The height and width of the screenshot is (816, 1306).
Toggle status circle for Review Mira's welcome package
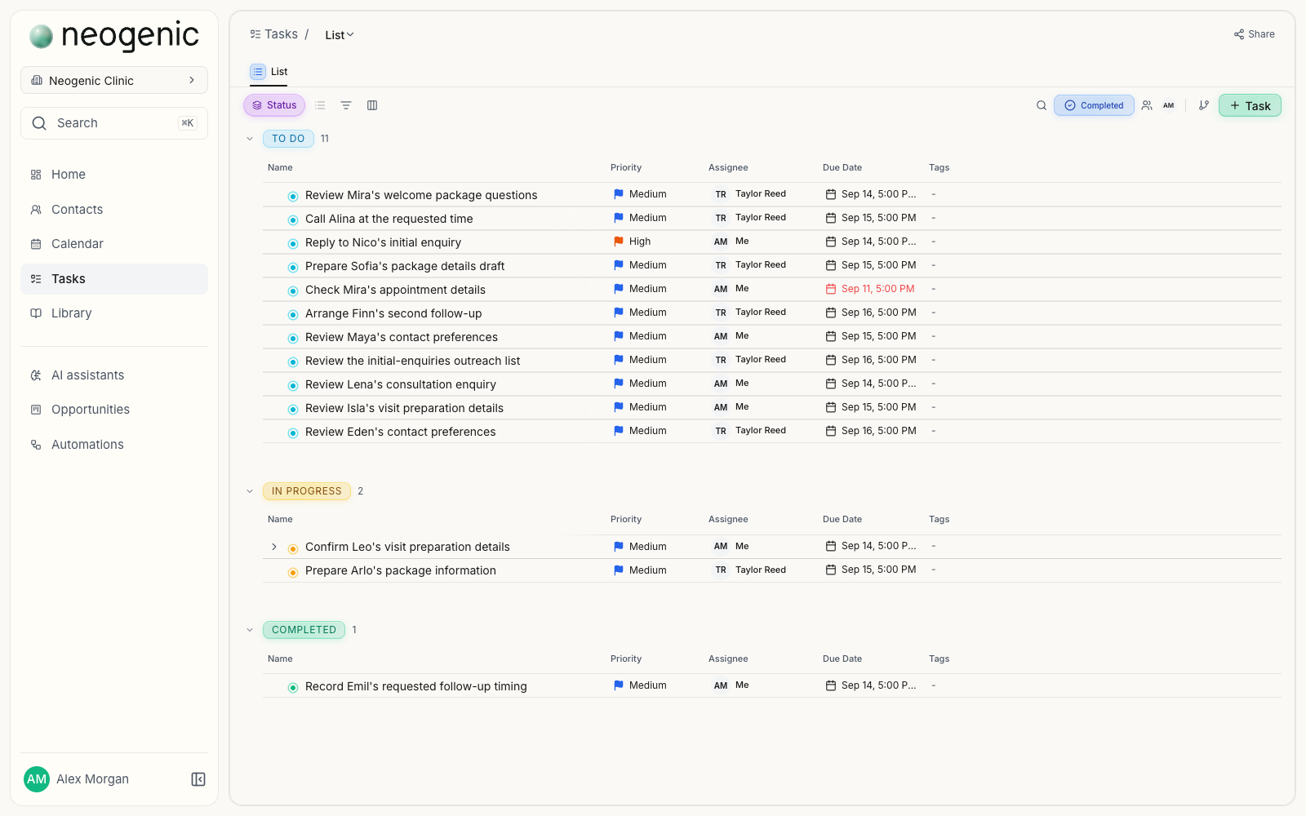pos(293,196)
